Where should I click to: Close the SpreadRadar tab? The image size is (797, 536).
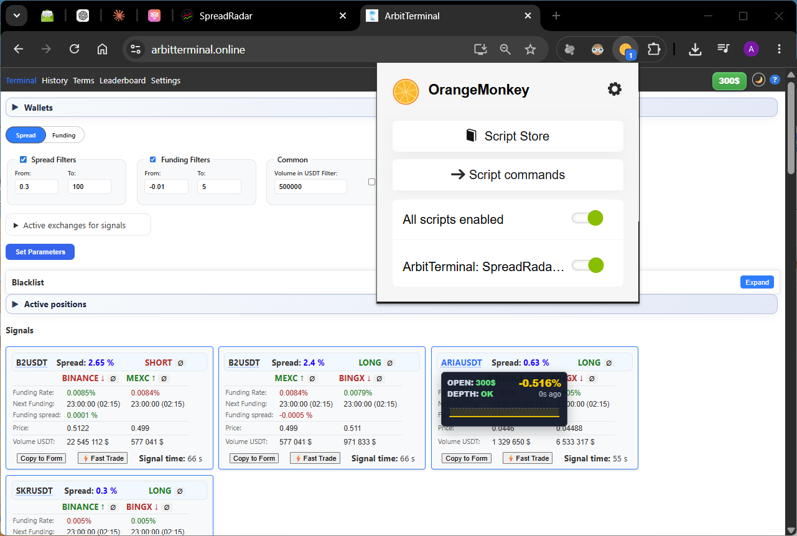point(342,16)
